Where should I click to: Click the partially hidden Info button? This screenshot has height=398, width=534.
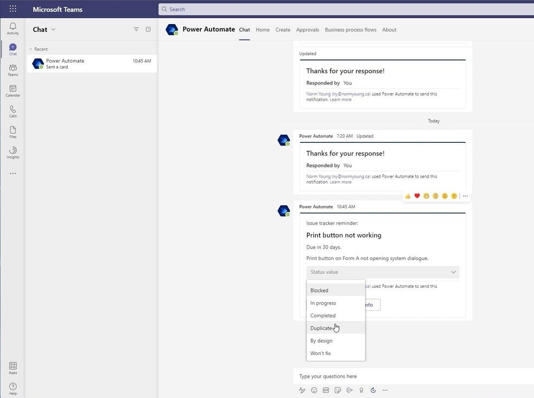click(372, 304)
